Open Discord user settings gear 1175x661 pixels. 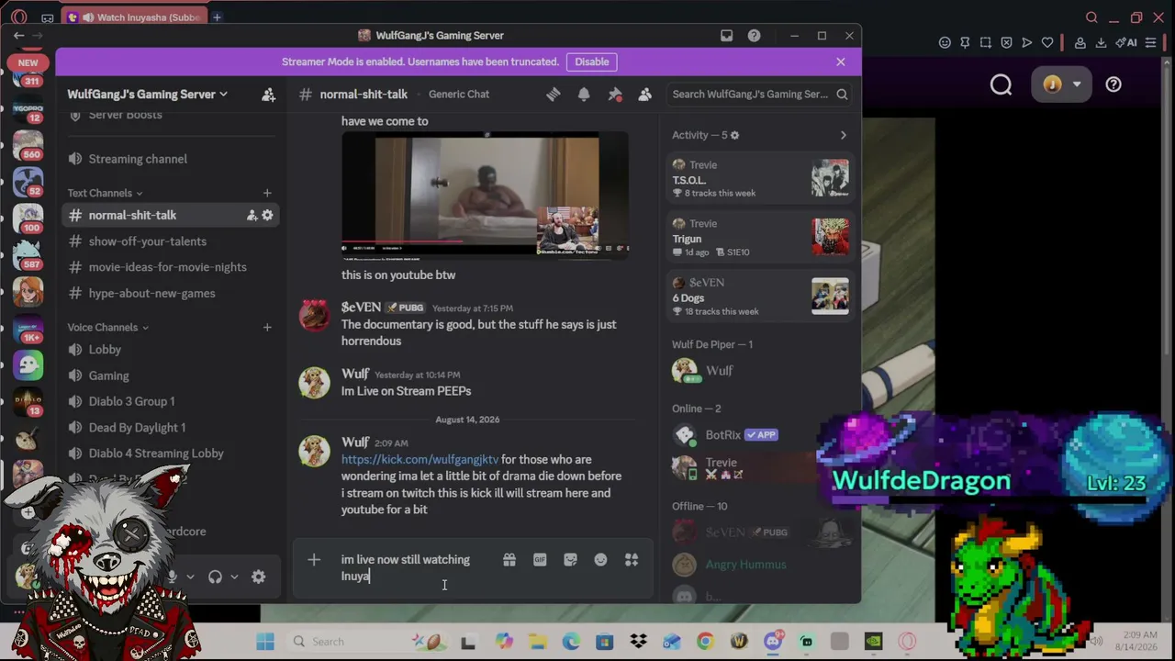tap(259, 577)
